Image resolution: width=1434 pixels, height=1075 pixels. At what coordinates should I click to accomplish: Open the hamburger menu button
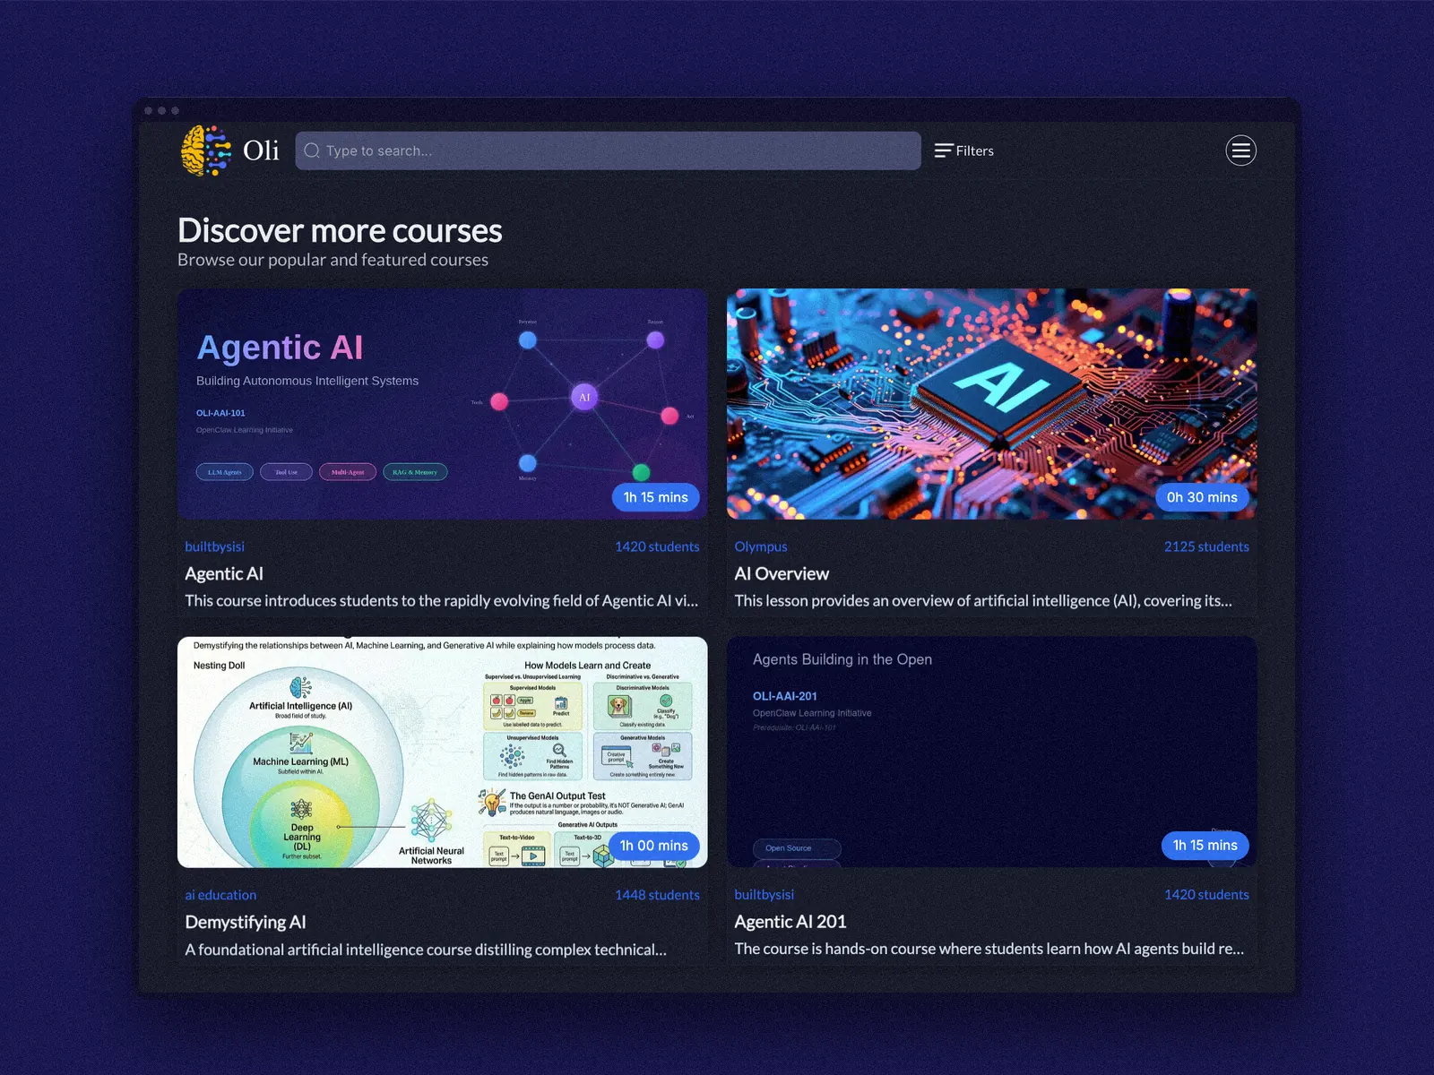click(1240, 150)
